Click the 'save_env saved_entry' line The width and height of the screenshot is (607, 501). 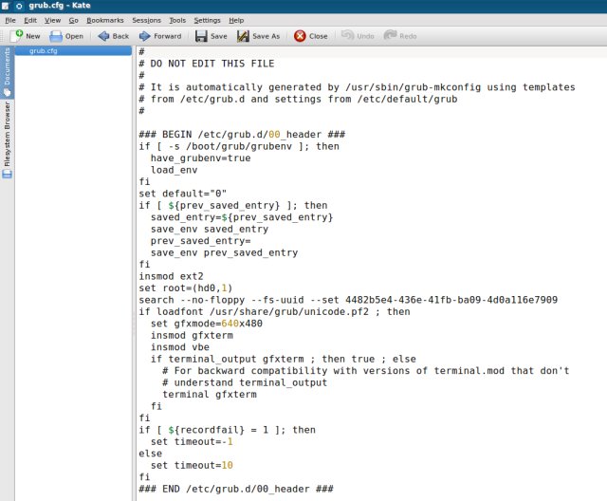(210, 229)
